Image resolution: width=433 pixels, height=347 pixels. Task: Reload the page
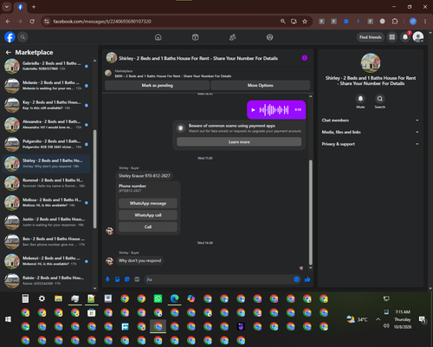32,22
